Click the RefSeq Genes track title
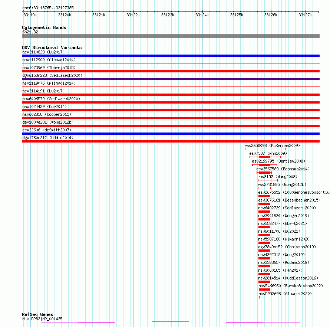330x327 pixels. [x=37, y=314]
